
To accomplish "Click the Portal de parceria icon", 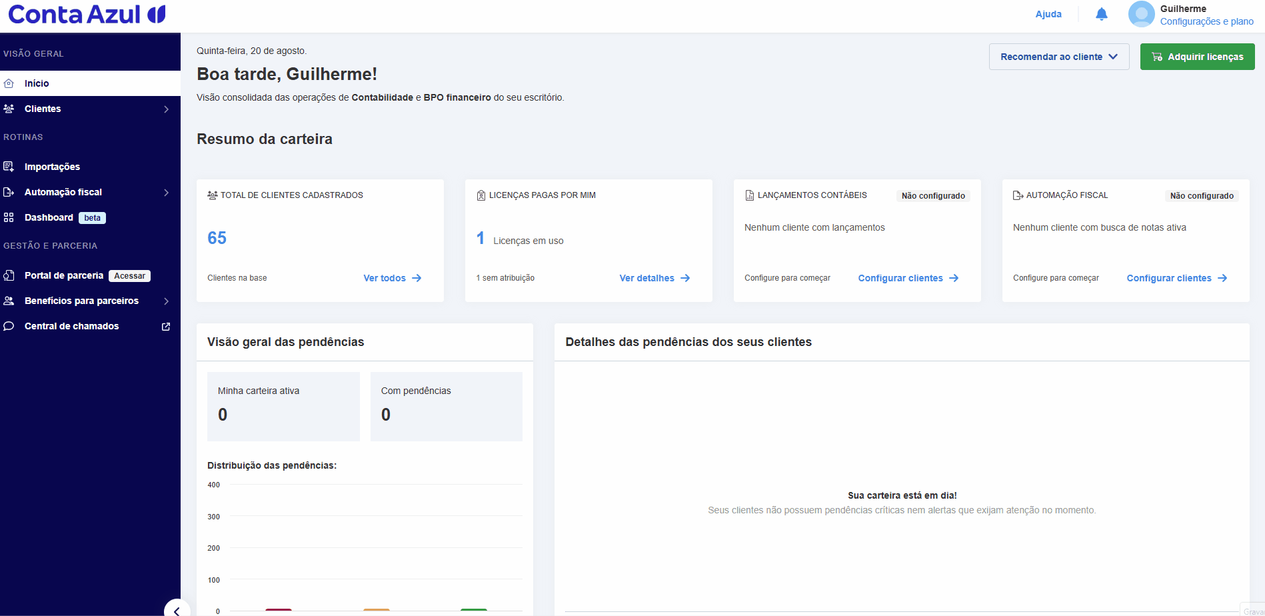I will (9, 275).
